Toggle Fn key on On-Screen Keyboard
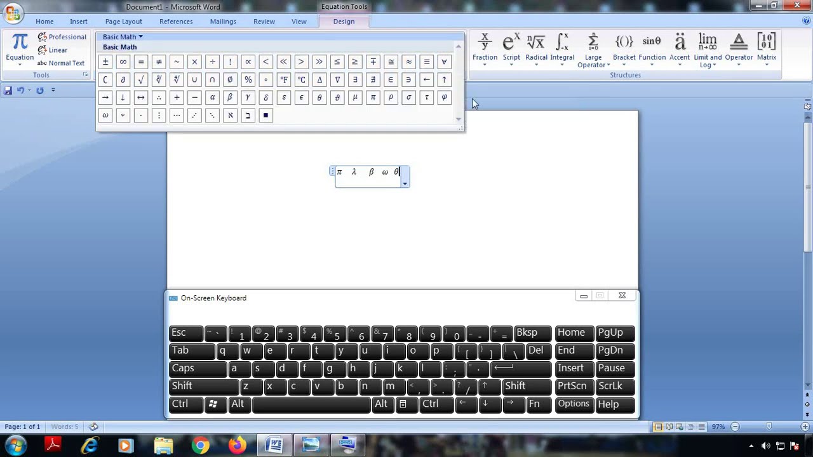This screenshot has height=457, width=813. coord(534,404)
